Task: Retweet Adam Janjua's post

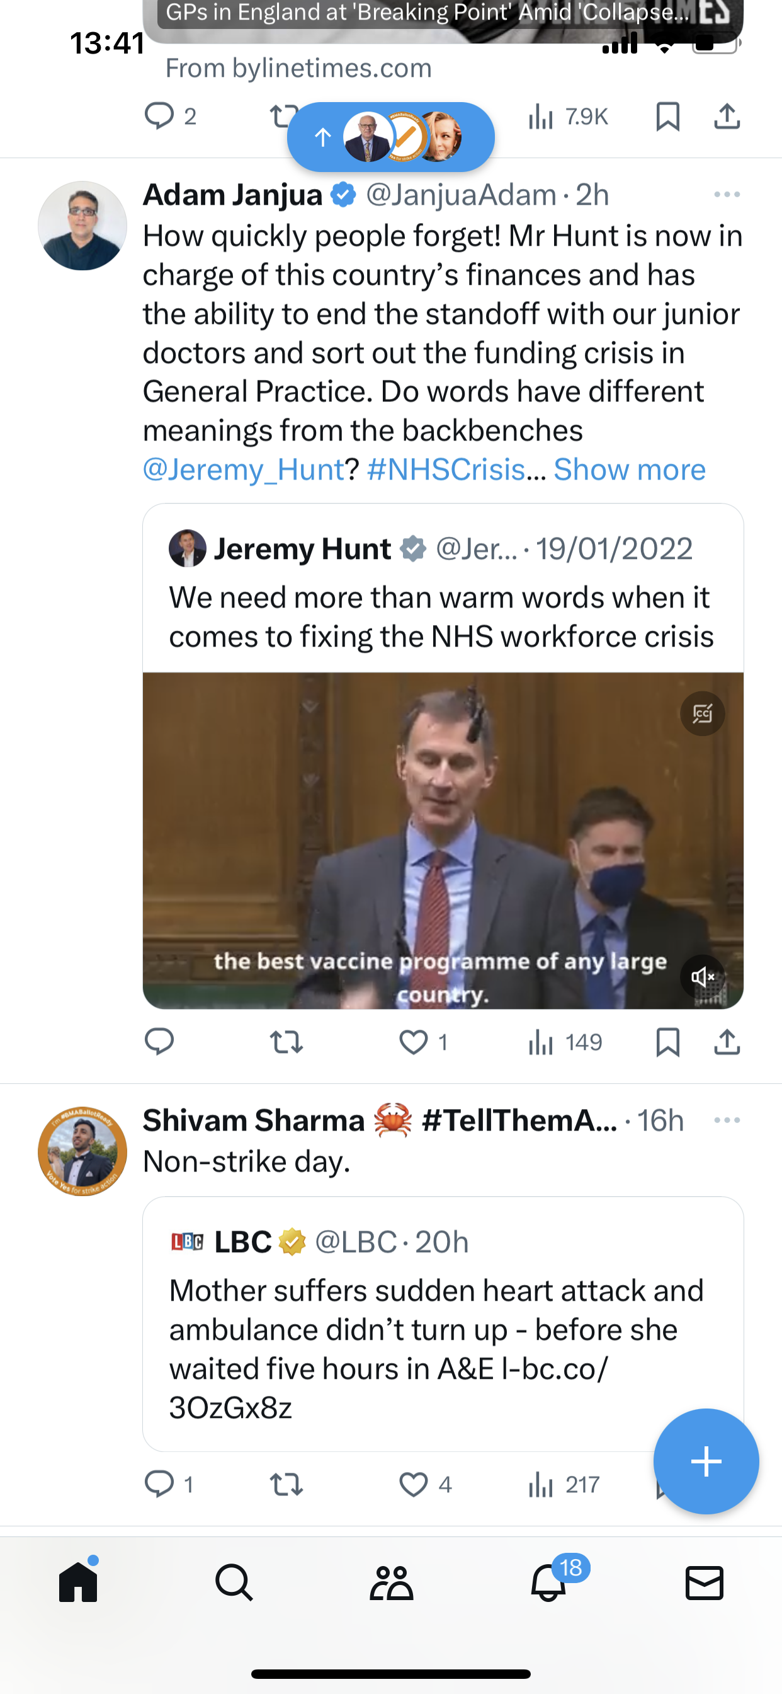Action: (286, 1042)
